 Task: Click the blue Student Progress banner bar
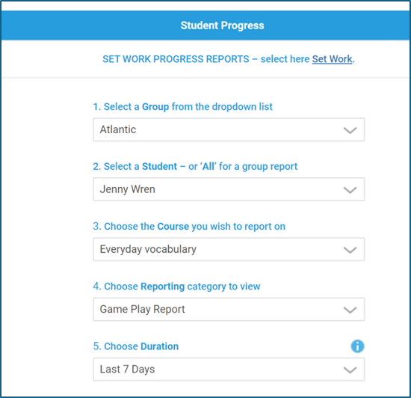click(x=205, y=25)
